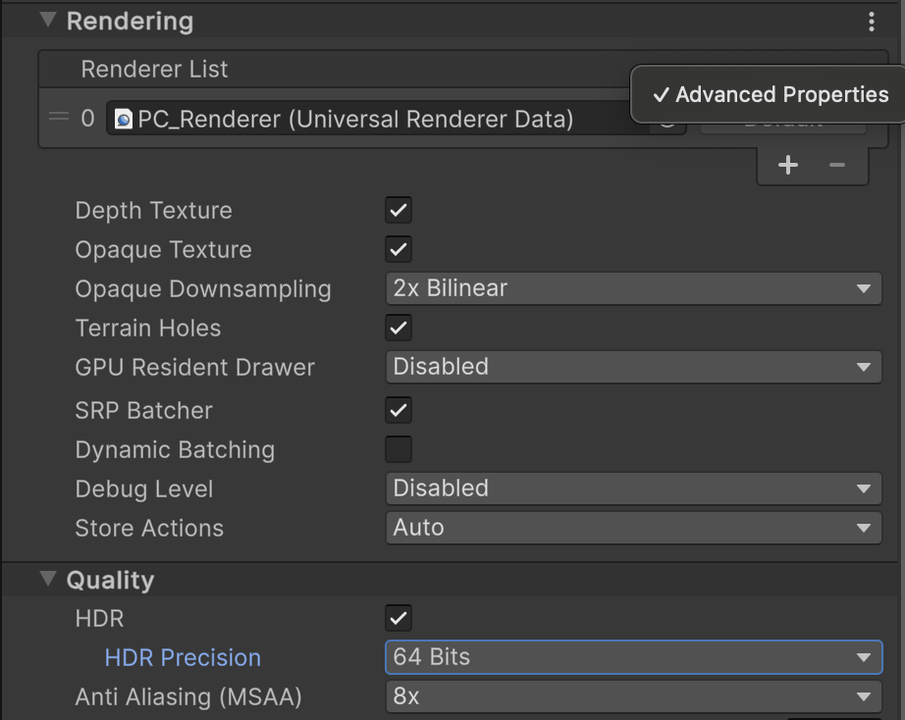
Task: Click the Universal Renderer Data asset icon
Action: [125, 119]
